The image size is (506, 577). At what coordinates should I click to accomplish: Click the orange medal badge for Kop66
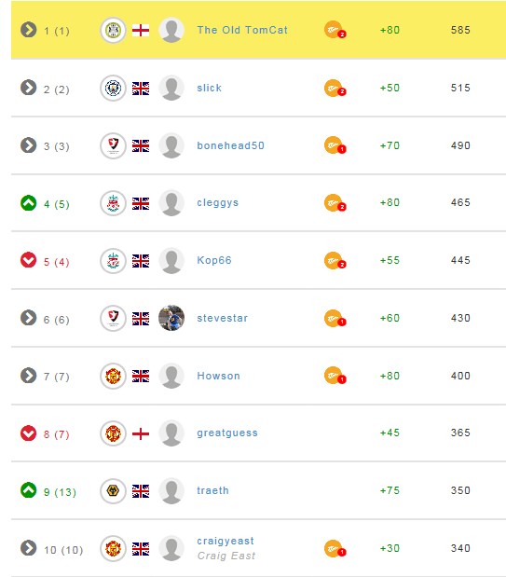click(x=335, y=260)
